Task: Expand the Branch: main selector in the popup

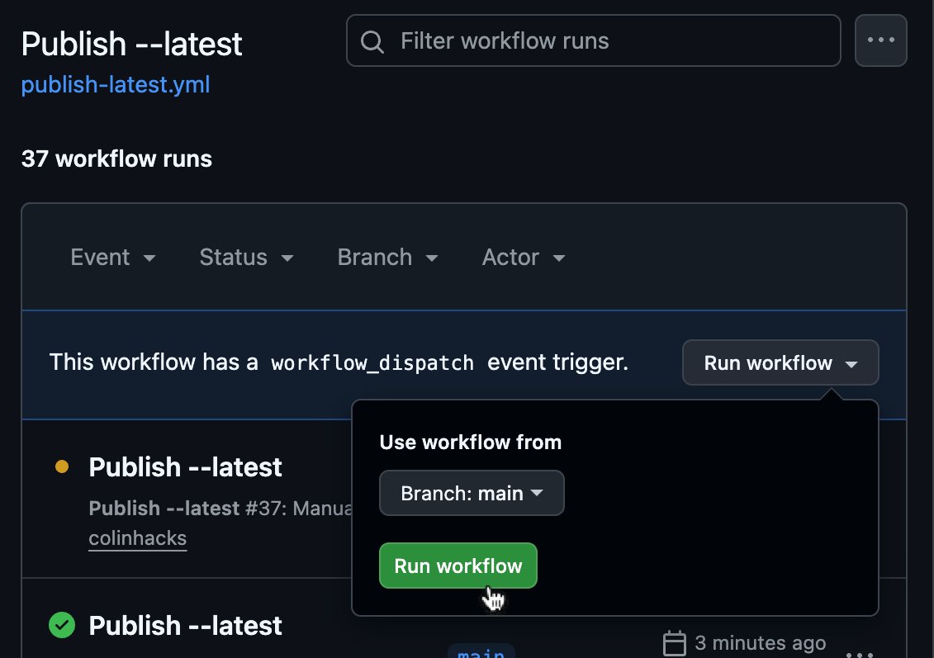Action: click(472, 492)
